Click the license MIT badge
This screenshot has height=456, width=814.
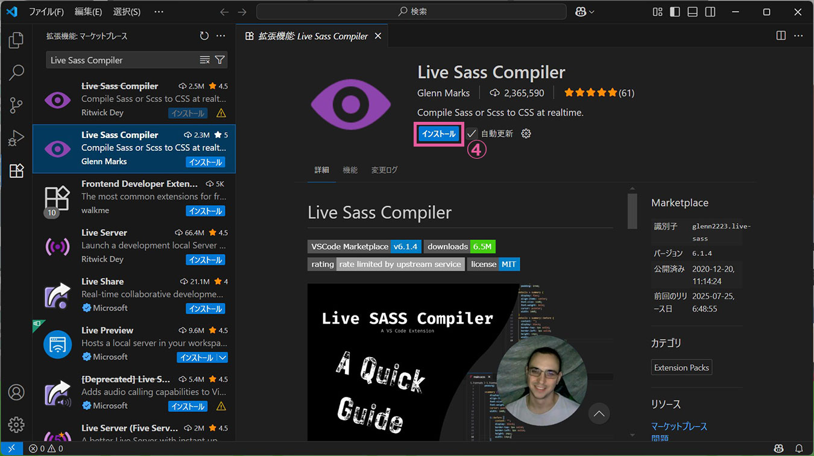[493, 264]
